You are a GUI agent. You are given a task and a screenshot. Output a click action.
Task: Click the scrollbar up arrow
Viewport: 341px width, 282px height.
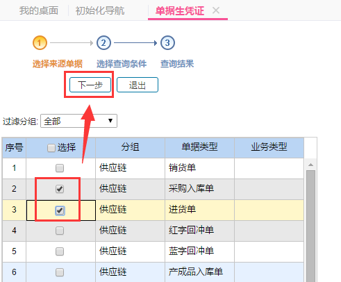coord(310,165)
